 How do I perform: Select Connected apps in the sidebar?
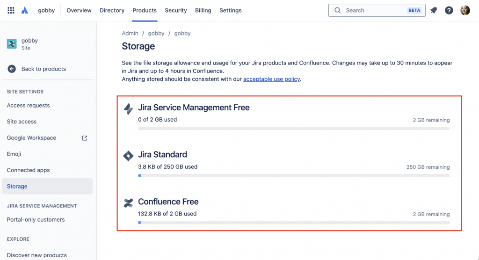coord(29,170)
